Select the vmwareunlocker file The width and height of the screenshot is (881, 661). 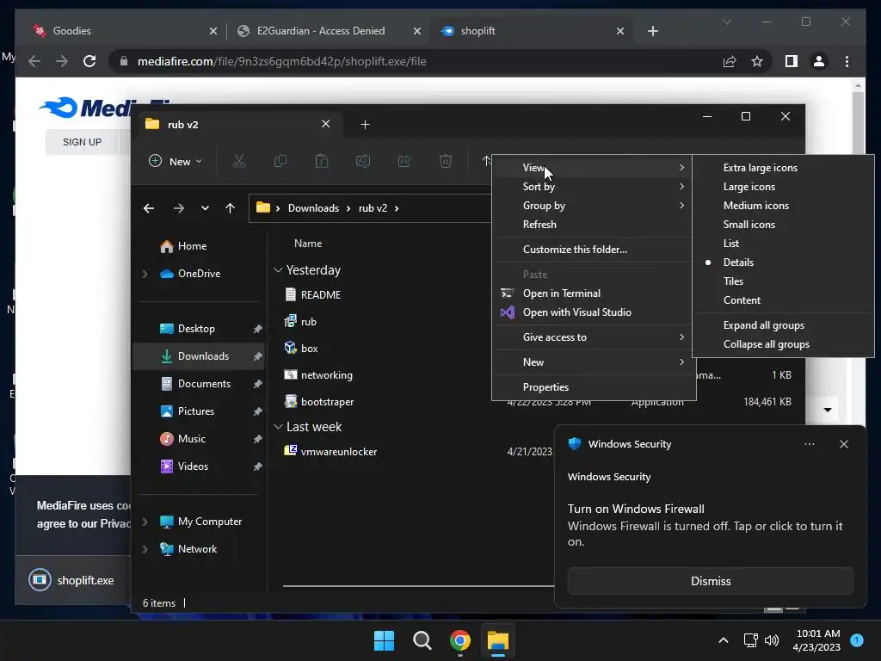coord(339,452)
